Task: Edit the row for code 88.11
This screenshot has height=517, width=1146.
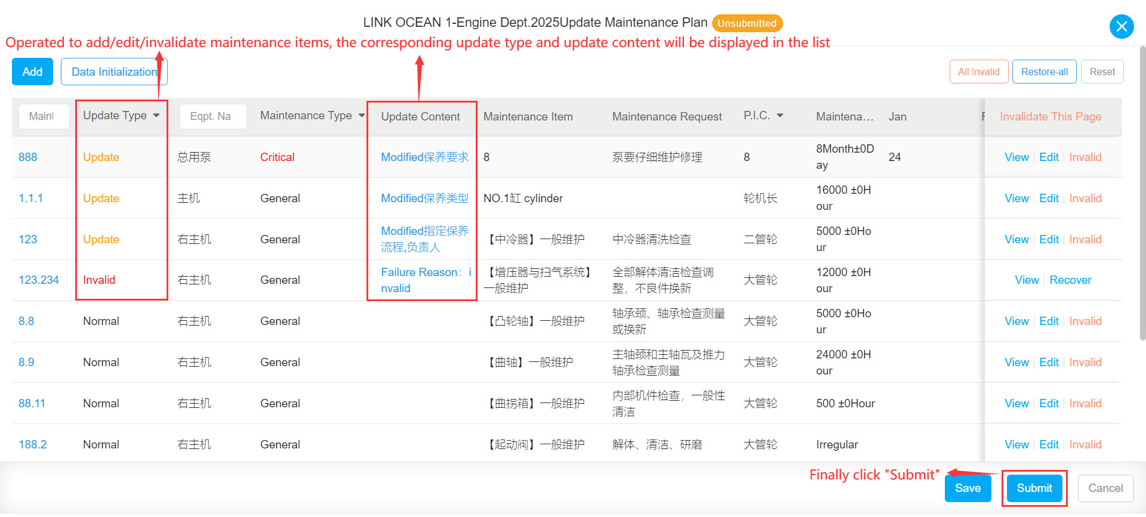Action: click(x=1049, y=404)
